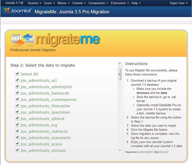Open the Components menu

click(98, 3)
